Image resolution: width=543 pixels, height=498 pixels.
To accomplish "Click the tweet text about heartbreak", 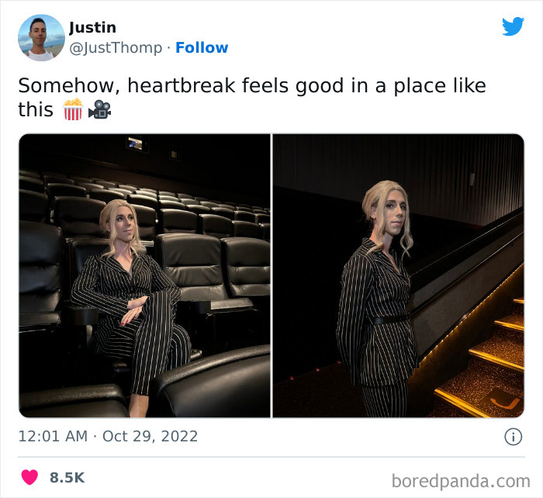I will pos(252,97).
